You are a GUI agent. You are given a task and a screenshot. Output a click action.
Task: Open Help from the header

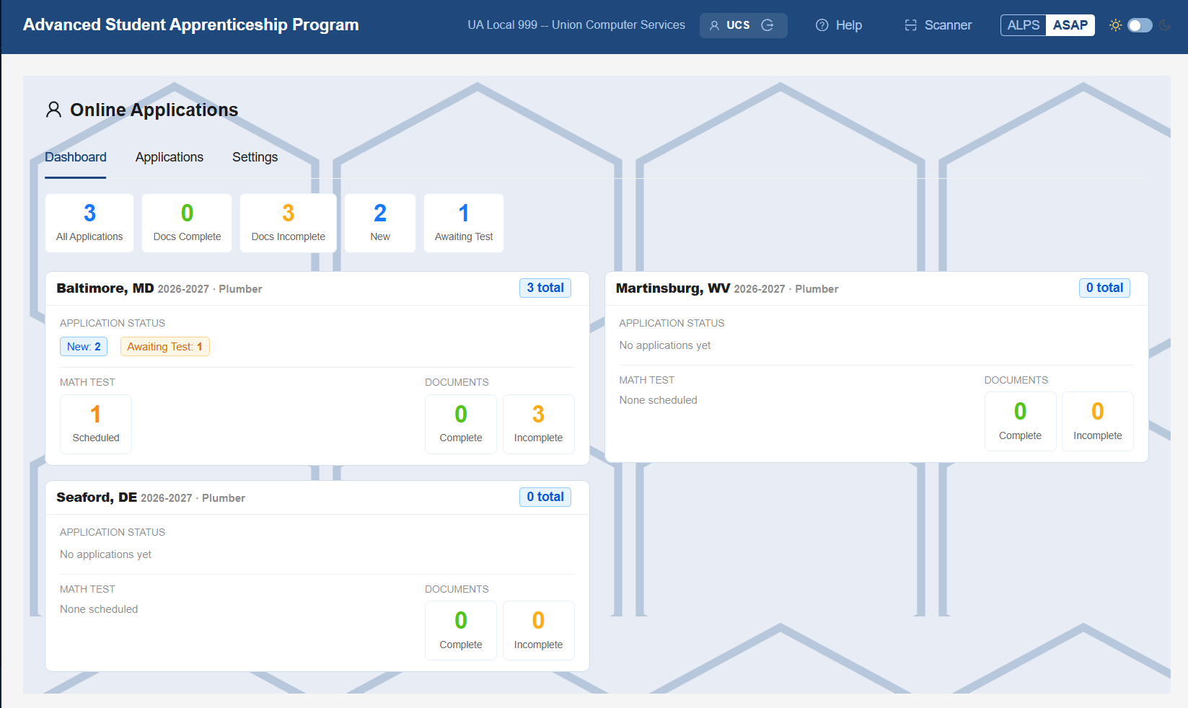(839, 25)
